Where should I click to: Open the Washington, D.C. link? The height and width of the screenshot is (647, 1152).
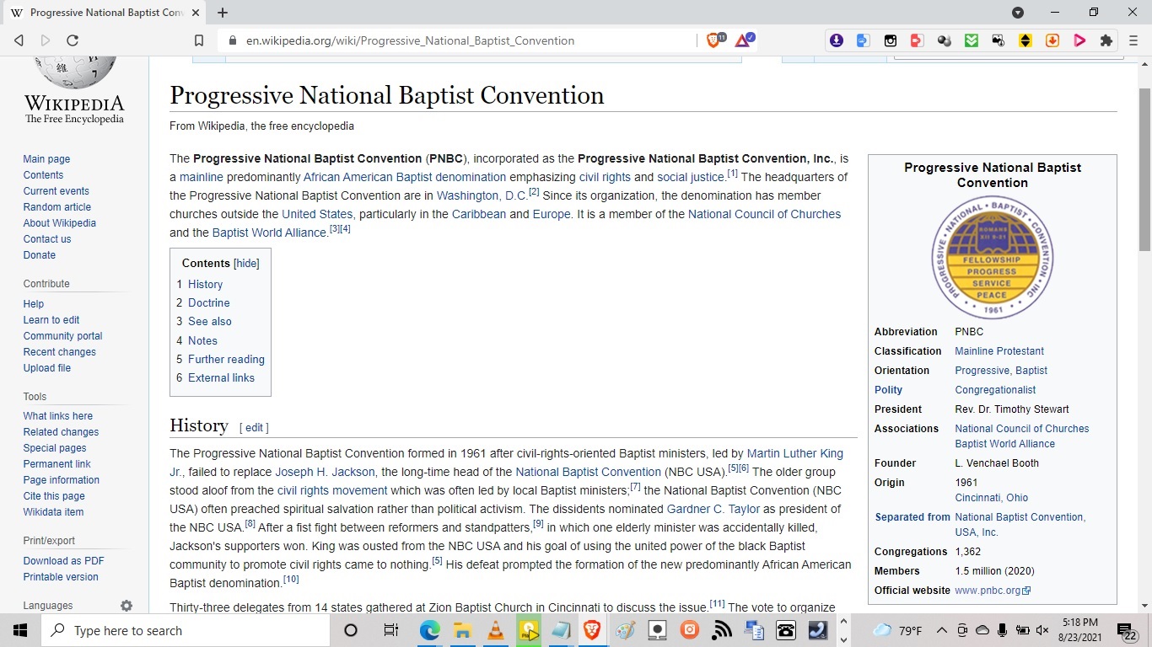tap(482, 195)
